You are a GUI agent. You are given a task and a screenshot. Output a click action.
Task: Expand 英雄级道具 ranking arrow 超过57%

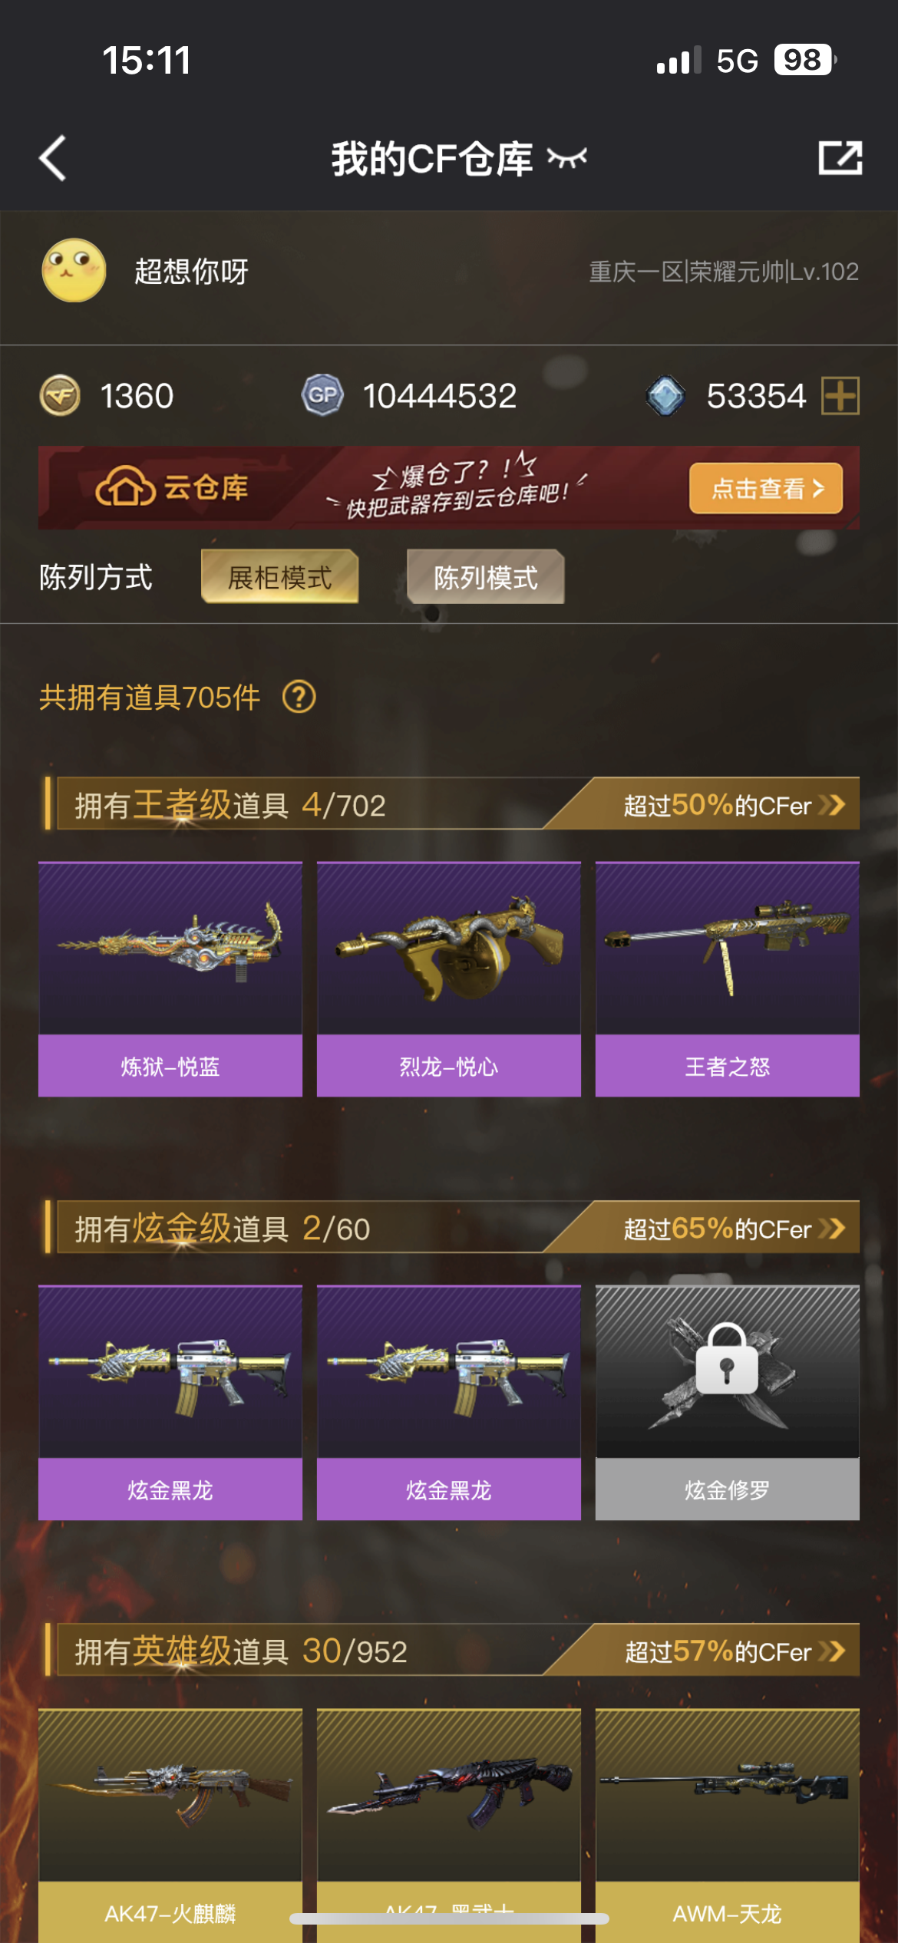click(x=833, y=1651)
